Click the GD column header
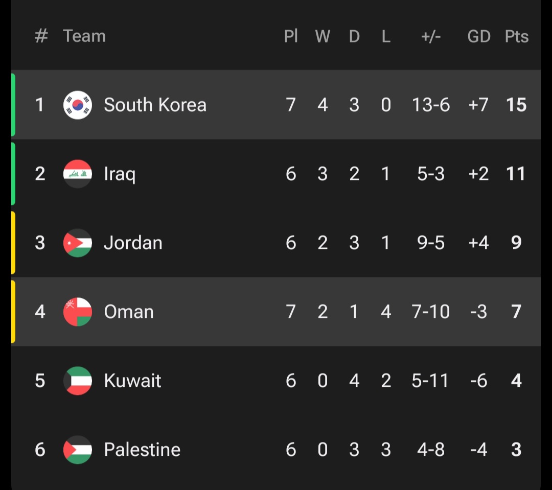 point(479,36)
